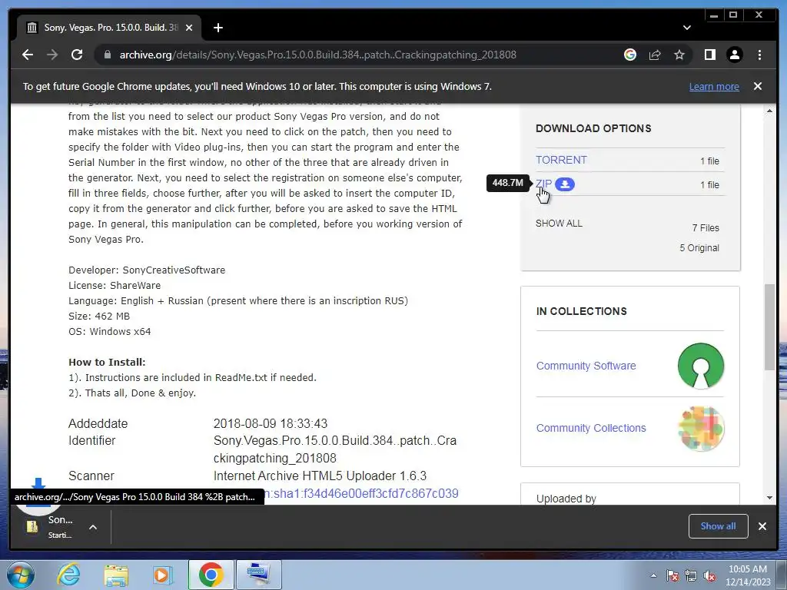Open the keyboard app taskbar icon
This screenshot has height=590, width=787.
point(259,575)
